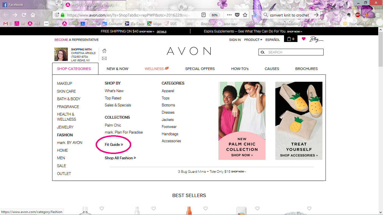This screenshot has width=383, height=215.
Task: Click the Treat Yourself accessories promo image
Action: (x=299, y=121)
